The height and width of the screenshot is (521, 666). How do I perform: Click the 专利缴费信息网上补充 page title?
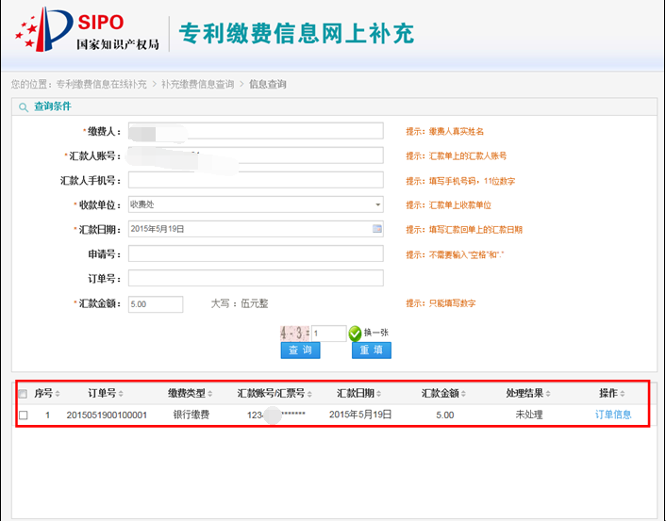coord(296,34)
